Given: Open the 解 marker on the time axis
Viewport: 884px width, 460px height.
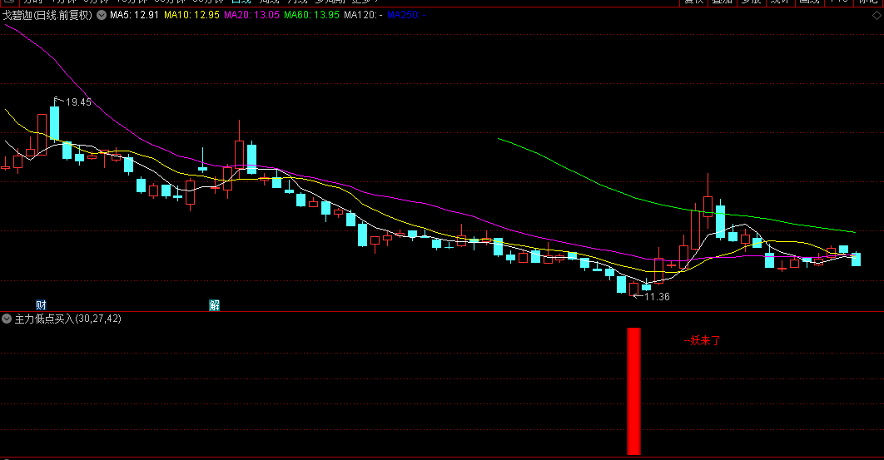Looking at the screenshot, I should point(214,305).
